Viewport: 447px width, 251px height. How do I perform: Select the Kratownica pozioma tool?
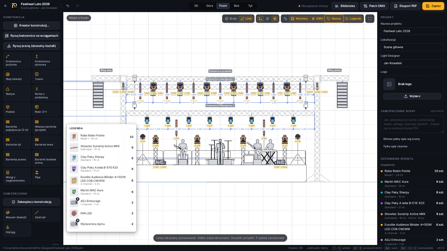pyautogui.click(x=17, y=60)
